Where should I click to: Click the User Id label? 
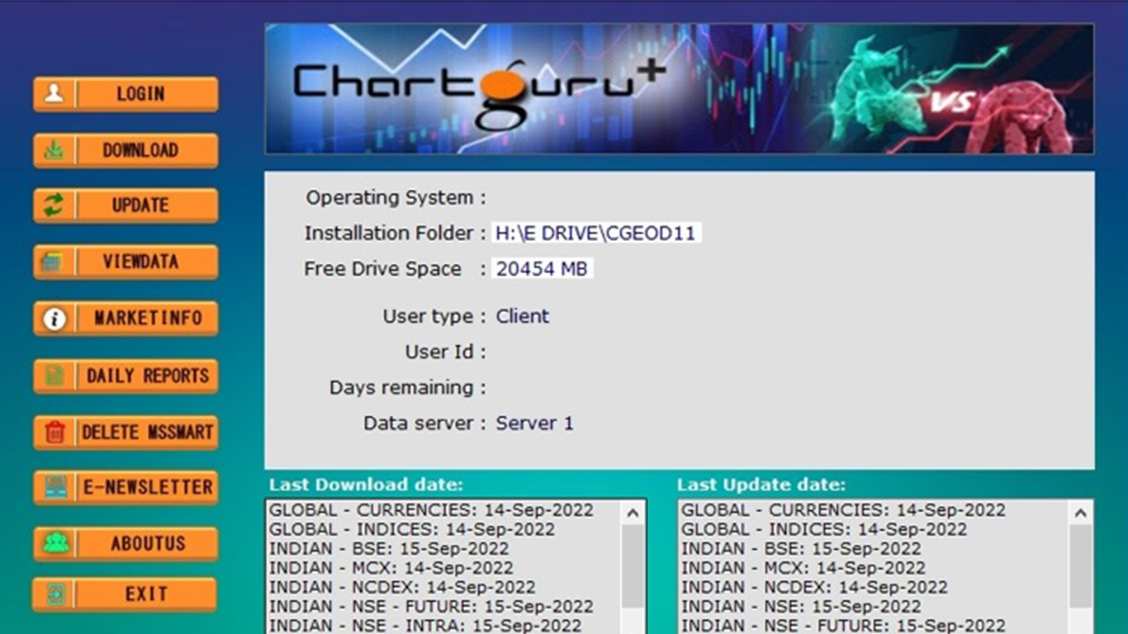tap(445, 352)
